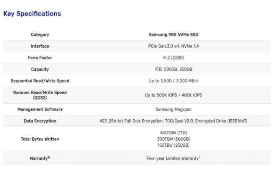Image resolution: width=277 pixels, height=170 pixels.
Task: Click 'Up to 500K IOPS / 480K IOPS' value
Action: (x=173, y=95)
